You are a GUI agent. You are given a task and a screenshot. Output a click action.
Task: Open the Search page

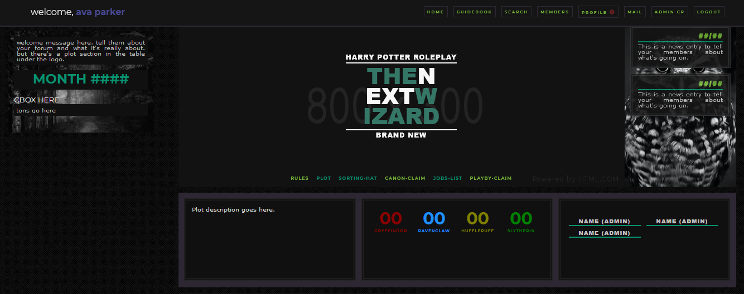point(516,12)
